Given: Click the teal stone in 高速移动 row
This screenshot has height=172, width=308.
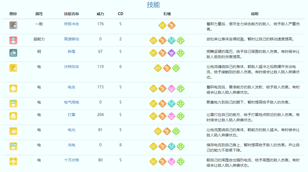Looking at the screenshot, I should (172, 40).
